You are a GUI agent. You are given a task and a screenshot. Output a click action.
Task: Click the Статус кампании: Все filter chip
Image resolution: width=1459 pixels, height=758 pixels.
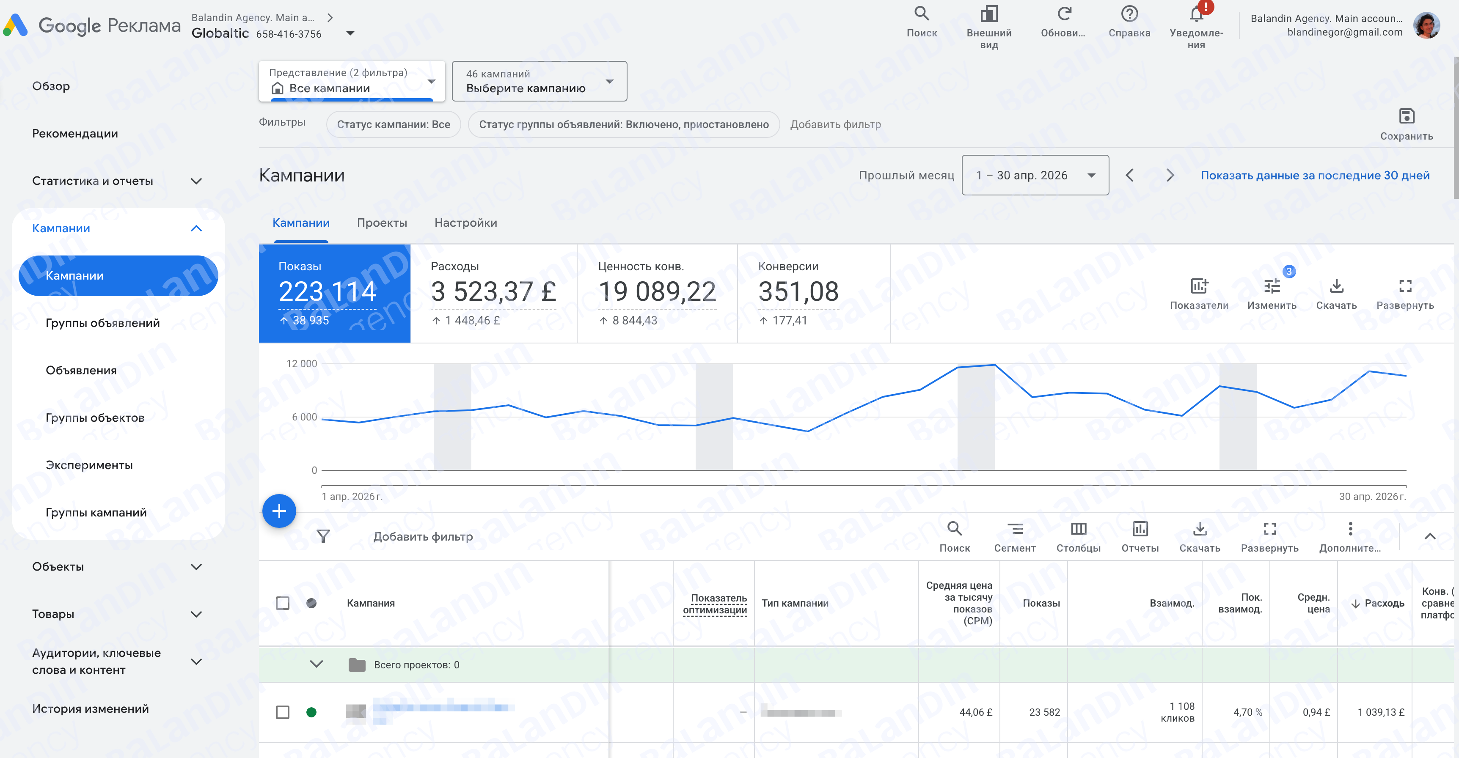click(394, 124)
